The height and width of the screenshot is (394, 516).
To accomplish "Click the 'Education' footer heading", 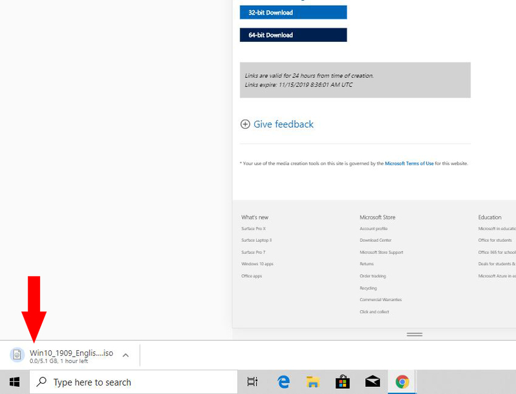I will [490, 217].
